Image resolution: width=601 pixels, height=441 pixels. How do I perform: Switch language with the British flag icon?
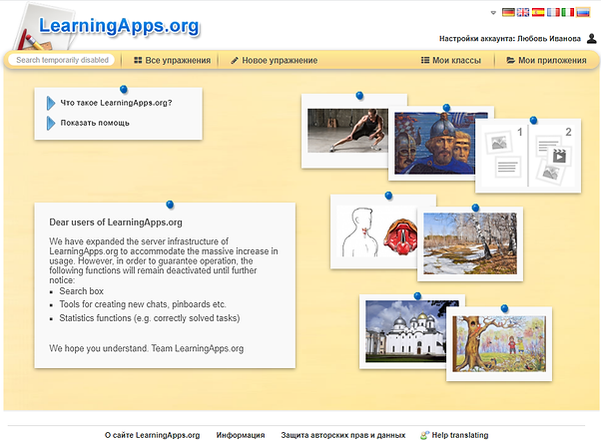523,13
